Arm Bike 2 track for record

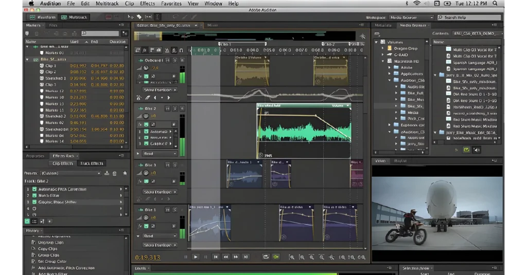pyautogui.click(x=182, y=108)
